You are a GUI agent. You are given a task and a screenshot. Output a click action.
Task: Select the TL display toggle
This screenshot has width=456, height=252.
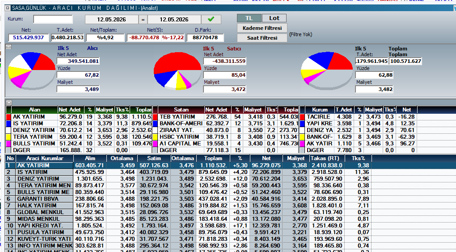coord(249,18)
